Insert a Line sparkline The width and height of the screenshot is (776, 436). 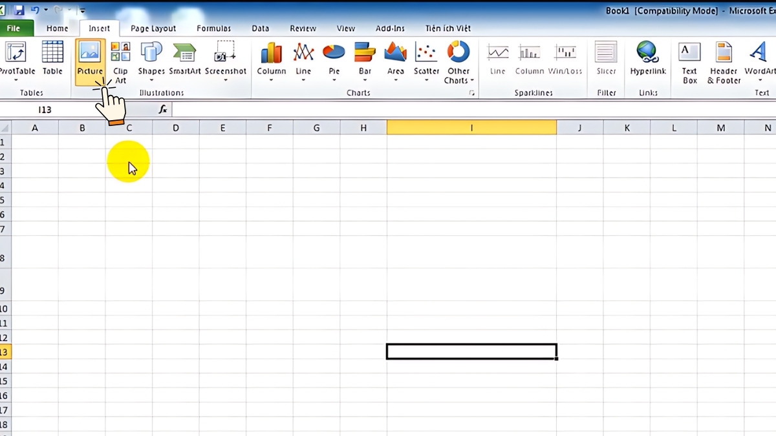pyautogui.click(x=497, y=61)
